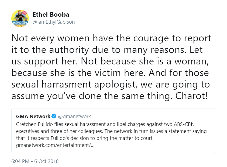Click the word "Charot!" ending the tweet
The width and height of the screenshot is (227, 167).
tap(191, 96)
